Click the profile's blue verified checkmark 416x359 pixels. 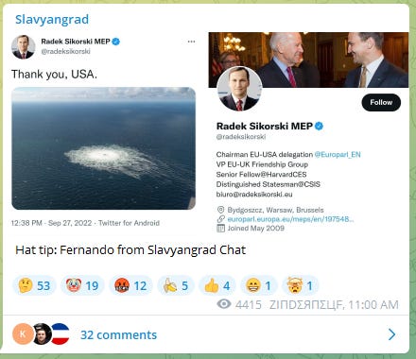point(319,126)
